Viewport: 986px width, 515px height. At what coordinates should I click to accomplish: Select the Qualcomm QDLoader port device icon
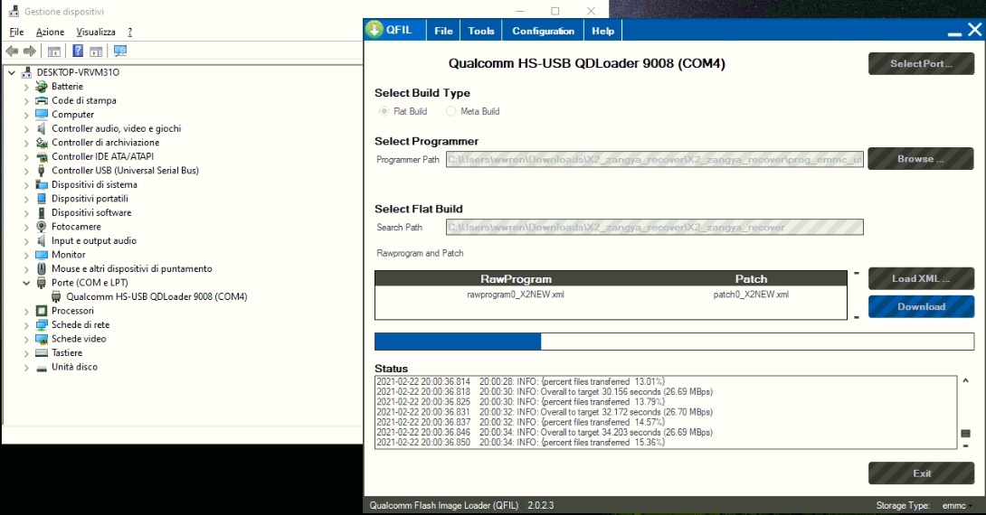pos(57,296)
